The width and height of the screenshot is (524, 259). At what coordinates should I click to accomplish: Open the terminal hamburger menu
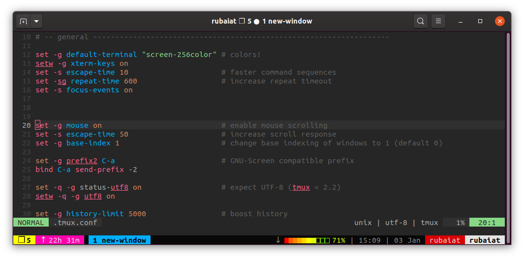438,21
